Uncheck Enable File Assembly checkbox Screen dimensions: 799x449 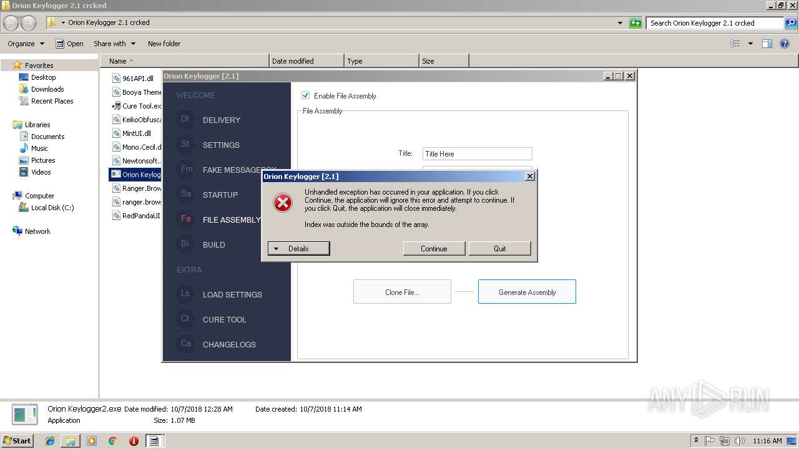point(306,95)
